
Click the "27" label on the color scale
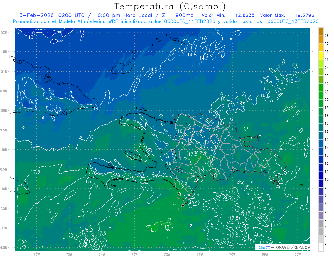pyautogui.click(x=327, y=44)
